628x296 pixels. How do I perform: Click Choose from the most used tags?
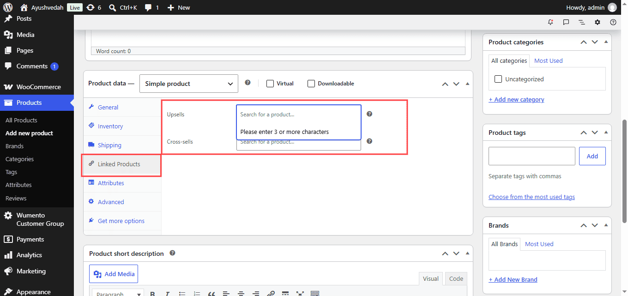(x=531, y=197)
